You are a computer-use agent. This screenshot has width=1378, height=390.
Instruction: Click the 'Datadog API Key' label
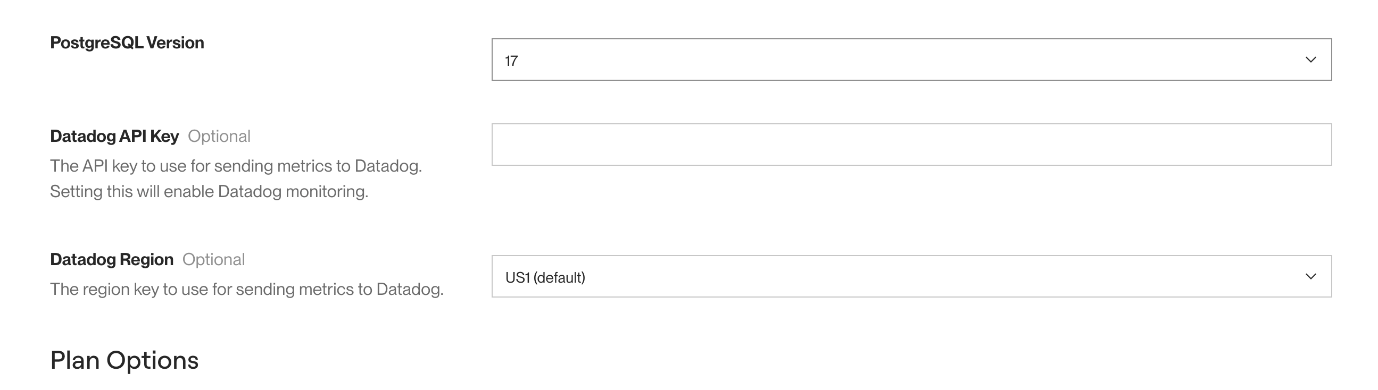[x=114, y=136]
